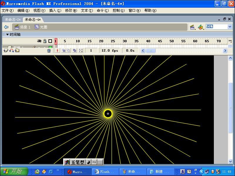Collapse the 时间轴 timeline panel
The height and width of the screenshot is (176, 235).
[7, 35]
